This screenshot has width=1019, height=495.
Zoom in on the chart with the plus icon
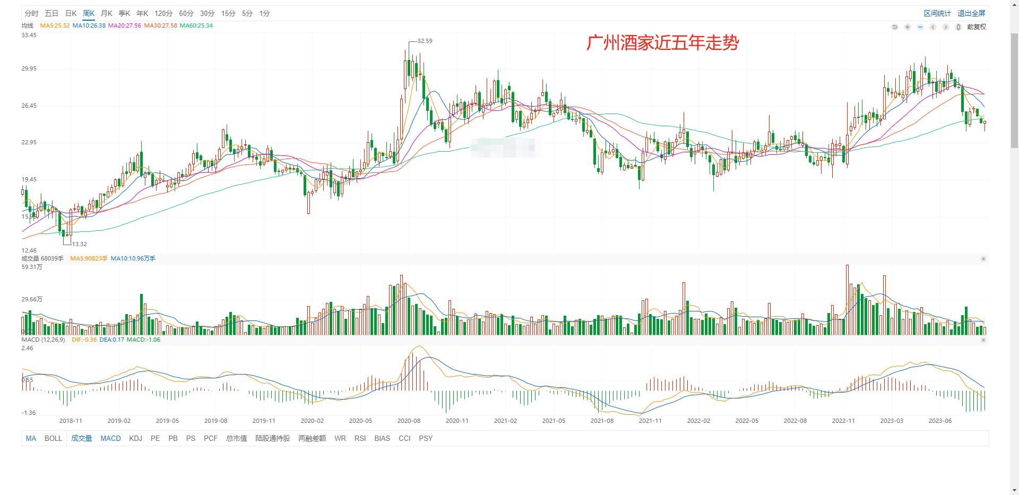(x=907, y=27)
